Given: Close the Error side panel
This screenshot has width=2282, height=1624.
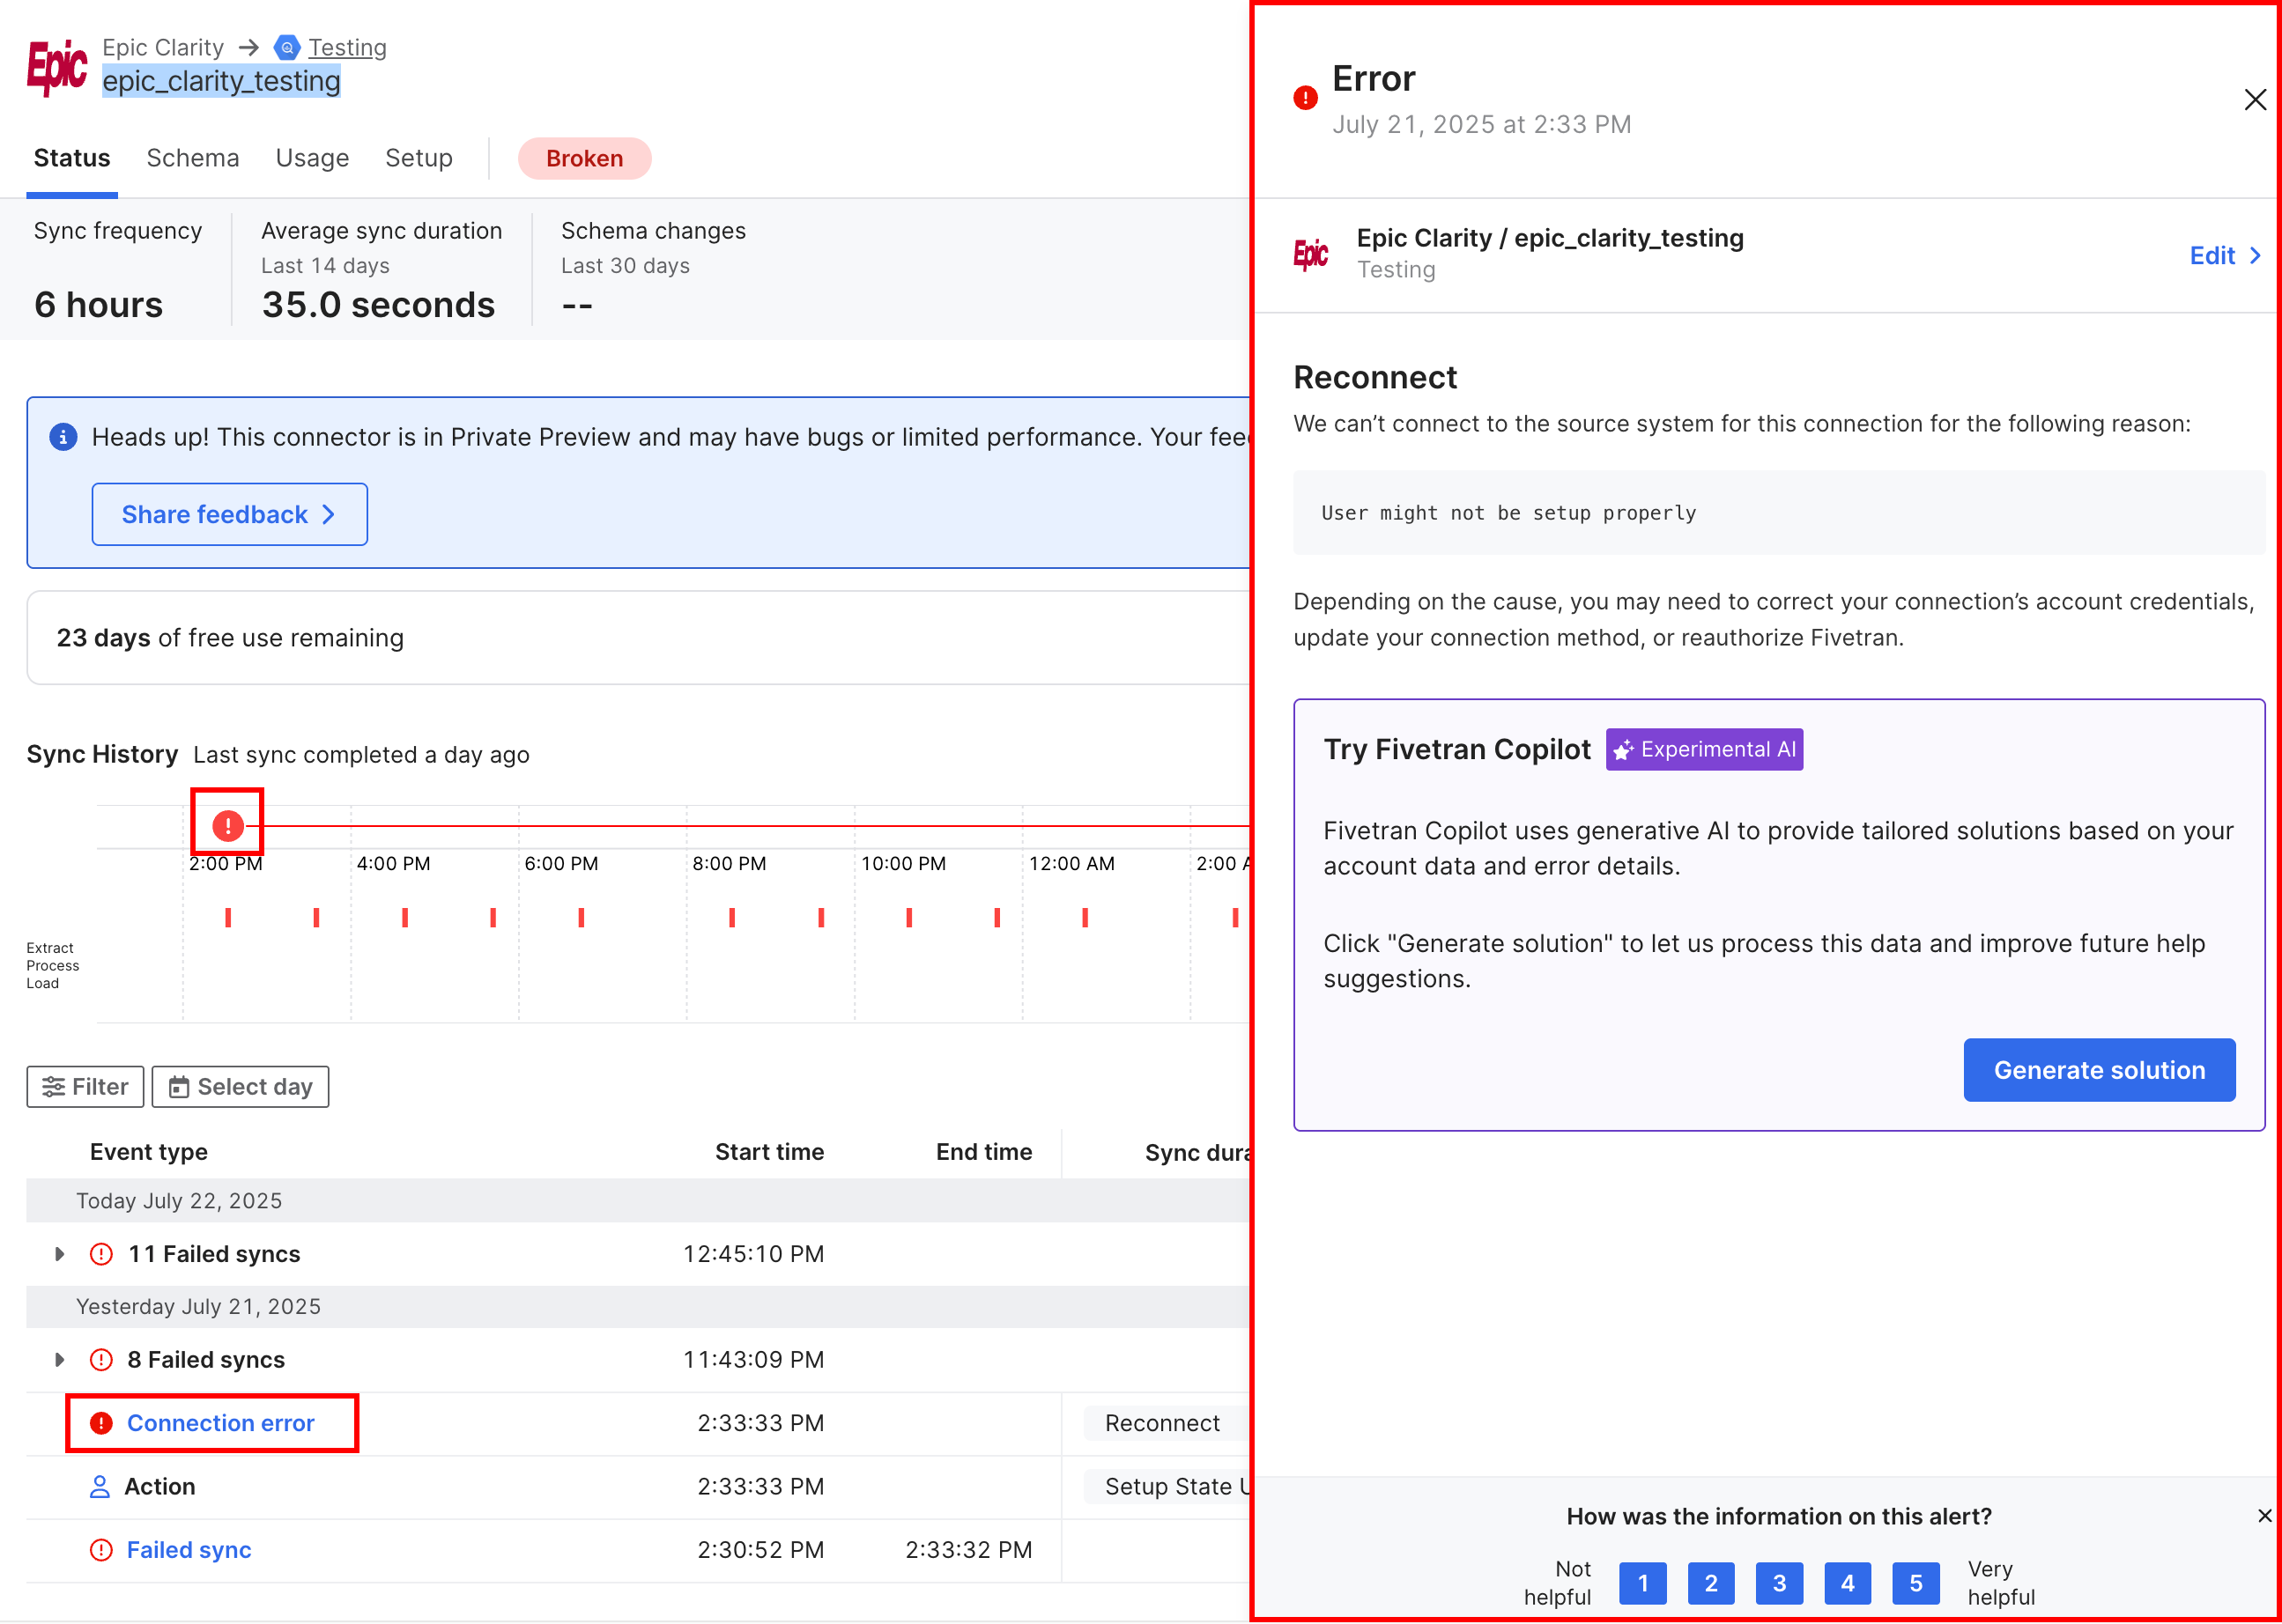Looking at the screenshot, I should coord(2255,100).
